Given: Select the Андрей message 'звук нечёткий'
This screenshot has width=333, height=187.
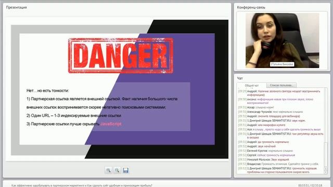Looking at the screenshot, I should [x=257, y=146].
